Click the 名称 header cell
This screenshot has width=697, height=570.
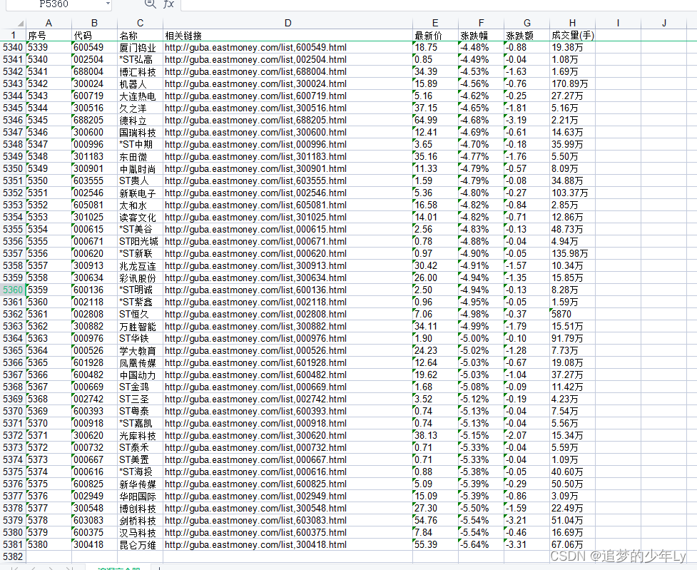click(140, 35)
